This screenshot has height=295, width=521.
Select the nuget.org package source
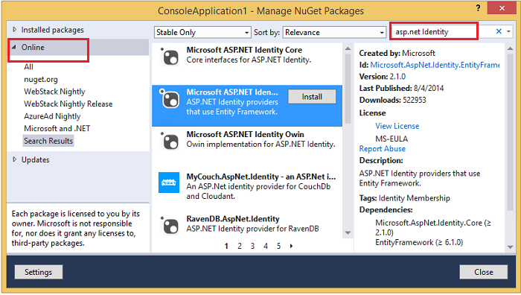coord(41,80)
